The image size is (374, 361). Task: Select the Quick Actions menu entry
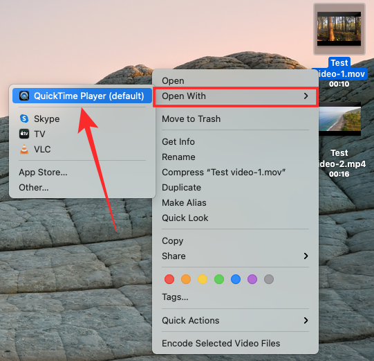pyautogui.click(x=236, y=321)
